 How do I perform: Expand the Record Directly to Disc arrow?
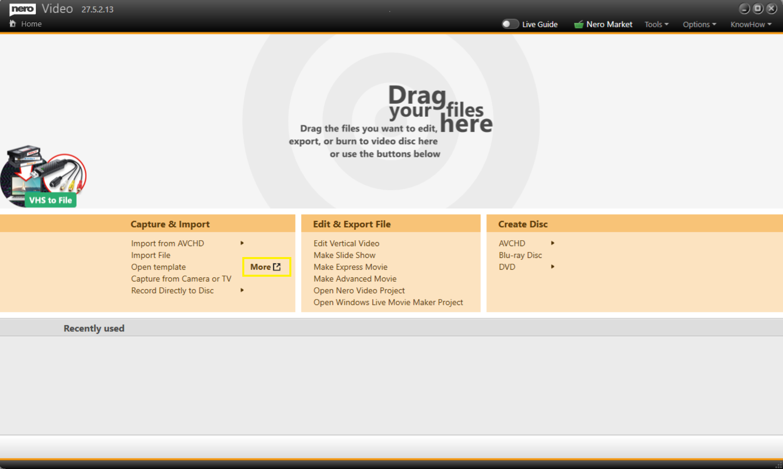pos(242,290)
